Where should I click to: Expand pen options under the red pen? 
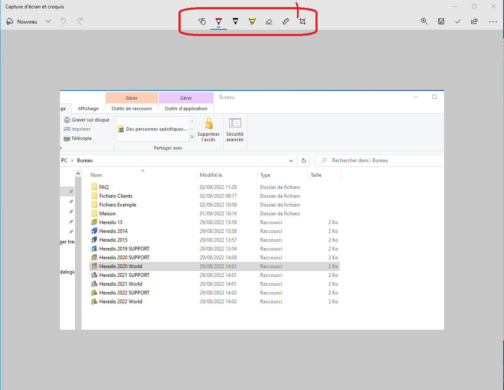[218, 27]
